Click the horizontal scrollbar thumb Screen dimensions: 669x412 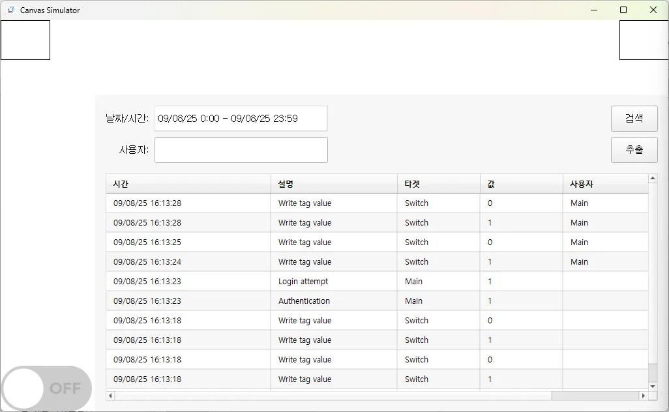(594, 396)
